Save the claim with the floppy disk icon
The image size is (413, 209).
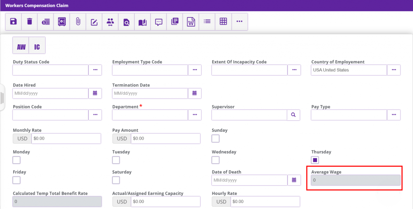13,22
